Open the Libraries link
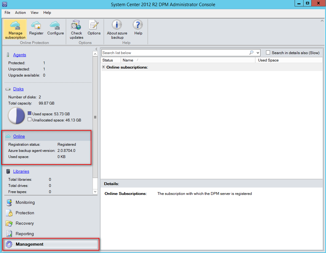326x253 pixels. click(21, 171)
